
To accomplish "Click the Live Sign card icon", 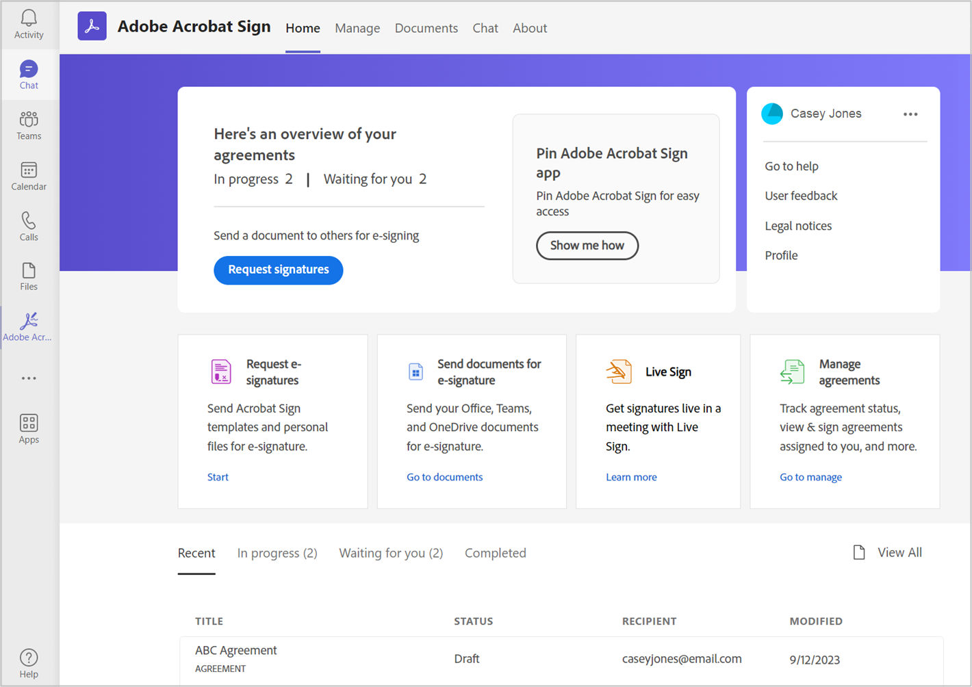I will pos(619,372).
